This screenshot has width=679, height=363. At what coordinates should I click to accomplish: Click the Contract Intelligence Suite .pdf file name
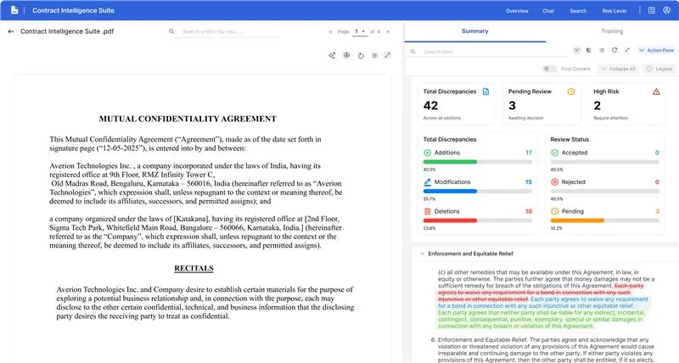pos(67,31)
